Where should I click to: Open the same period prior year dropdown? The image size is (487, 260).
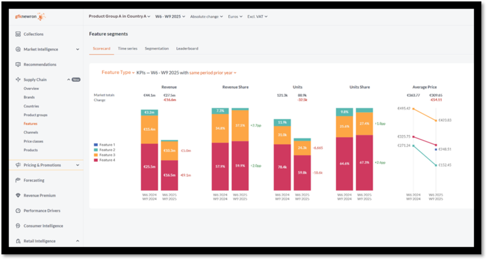213,73
